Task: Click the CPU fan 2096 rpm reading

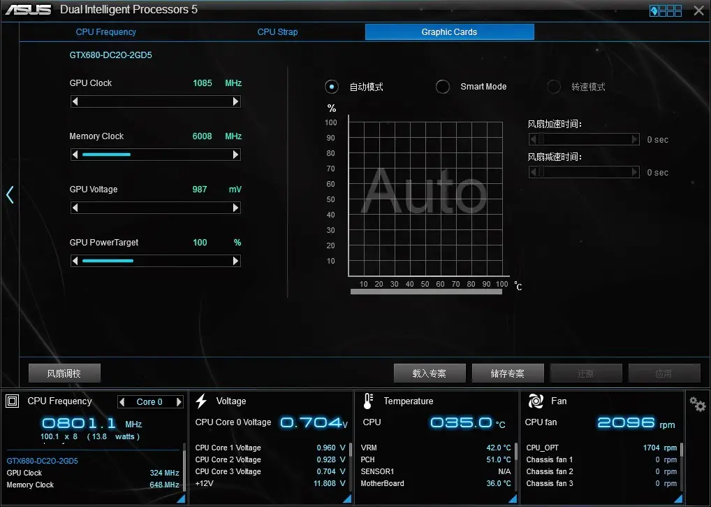Action: (636, 422)
